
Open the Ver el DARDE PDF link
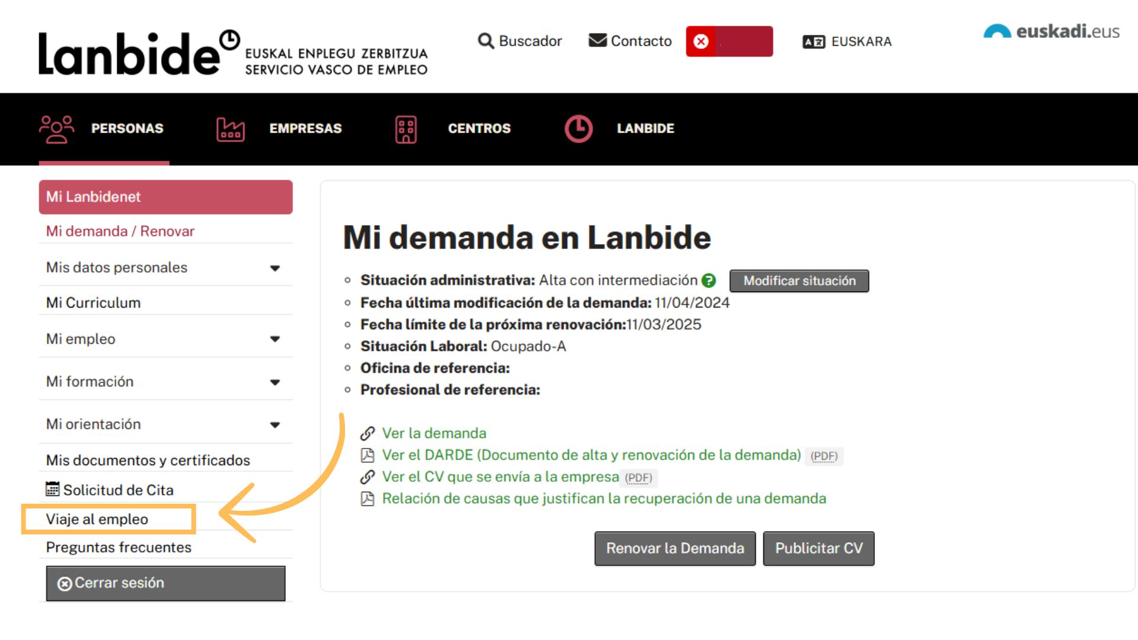point(591,455)
